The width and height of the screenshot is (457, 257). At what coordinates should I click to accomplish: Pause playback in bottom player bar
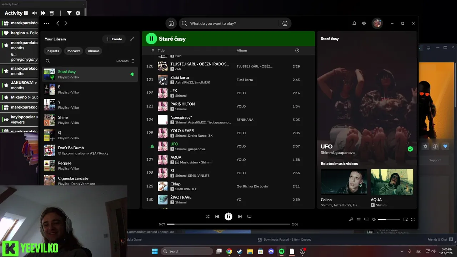[x=228, y=216]
